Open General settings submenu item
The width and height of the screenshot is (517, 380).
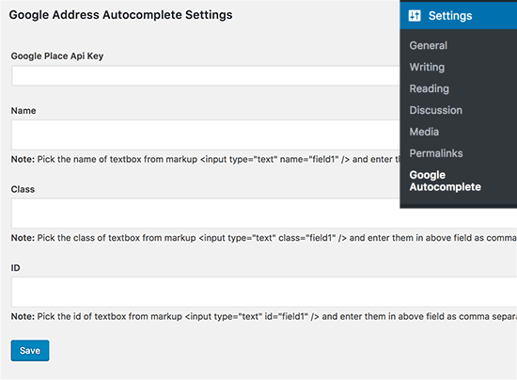(429, 45)
